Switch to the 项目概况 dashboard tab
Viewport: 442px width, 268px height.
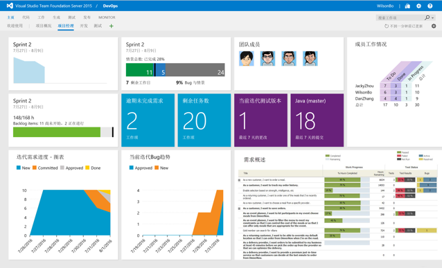pos(44,26)
